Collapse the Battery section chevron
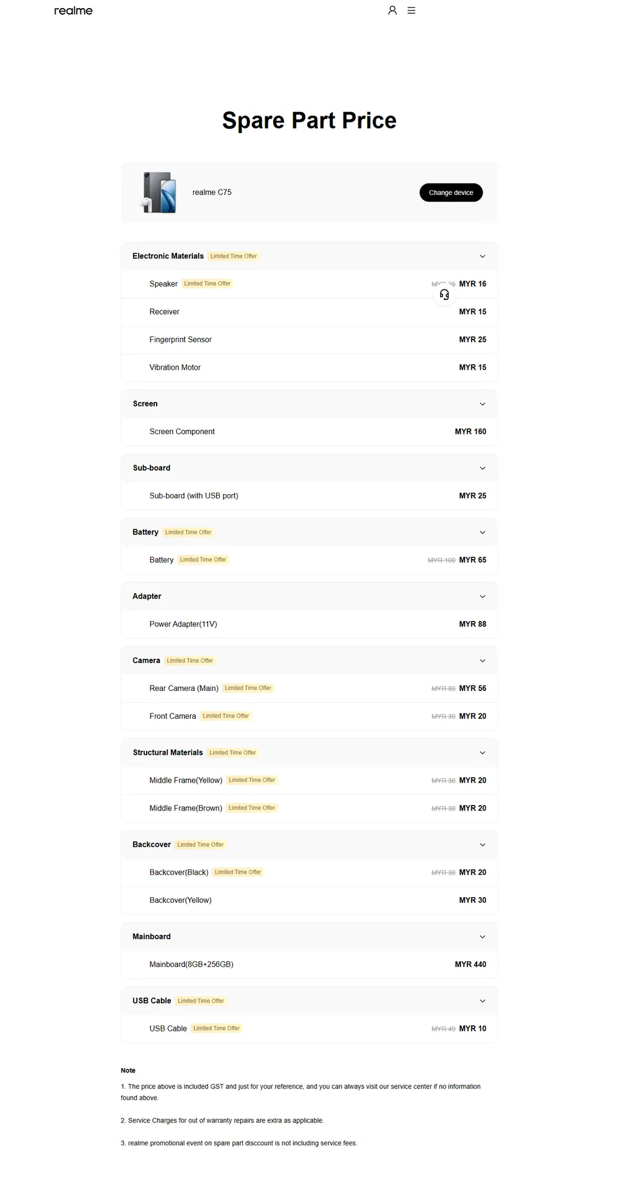619x1177 pixels. click(483, 532)
